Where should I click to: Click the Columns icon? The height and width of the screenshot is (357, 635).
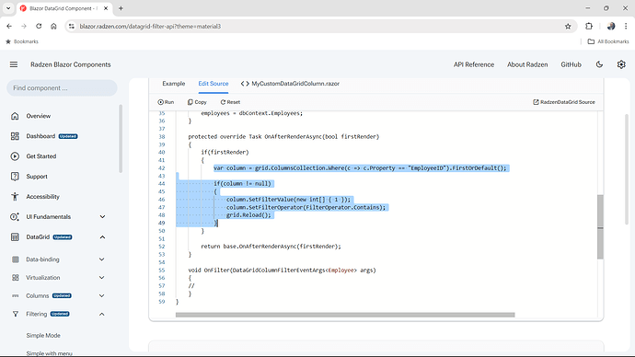(16, 296)
